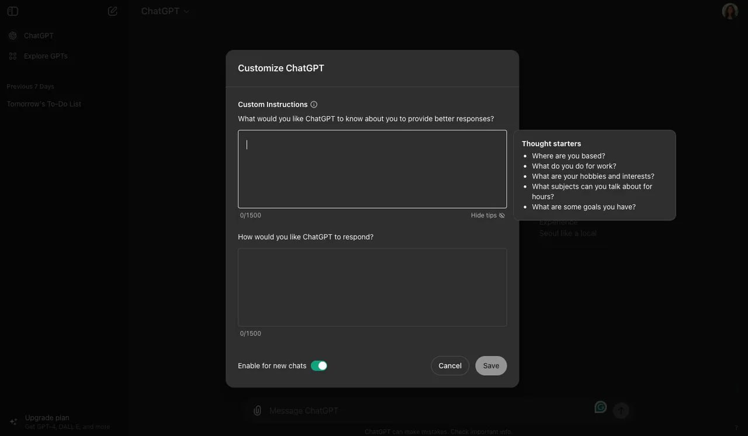Save the custom instructions
Viewport: 748px width, 436px height.
pos(491,366)
